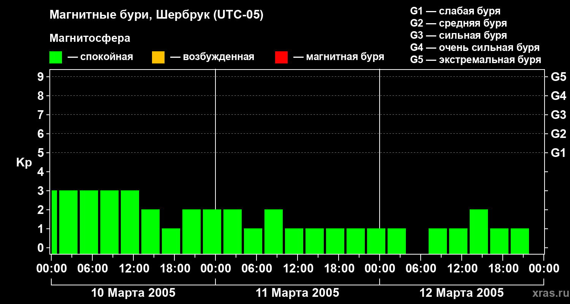Click the '06:00' tick label for 11 Марта
Screen dimensions: 570x304
coord(256,268)
